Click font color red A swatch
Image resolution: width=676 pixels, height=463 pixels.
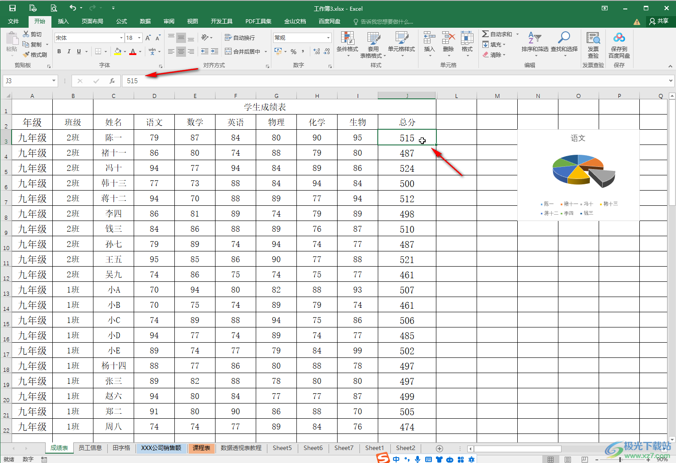tap(133, 51)
